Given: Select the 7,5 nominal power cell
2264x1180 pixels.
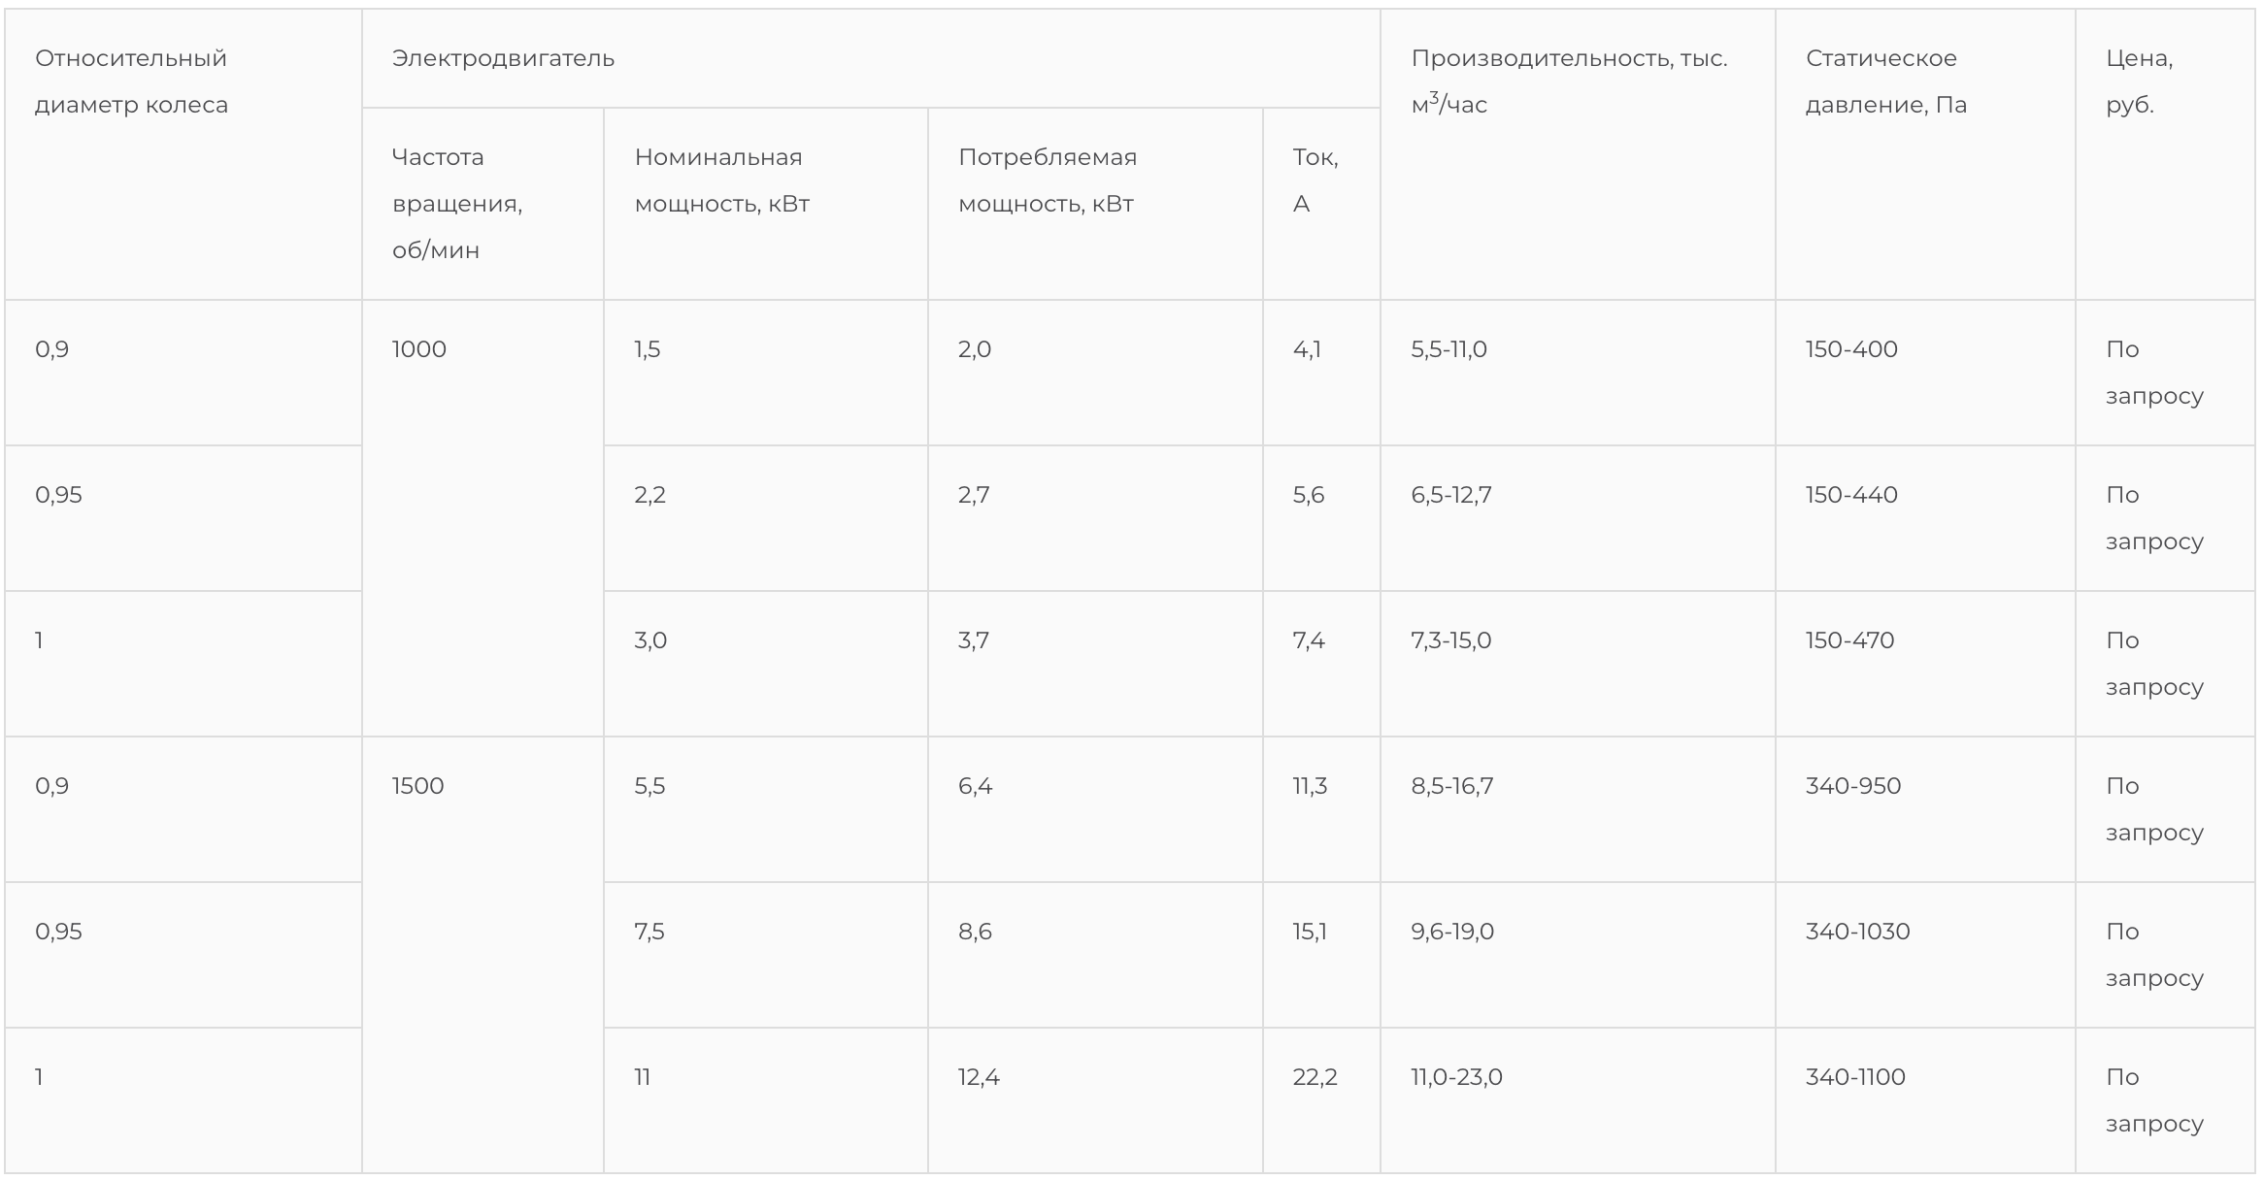Looking at the screenshot, I should [x=649, y=932].
